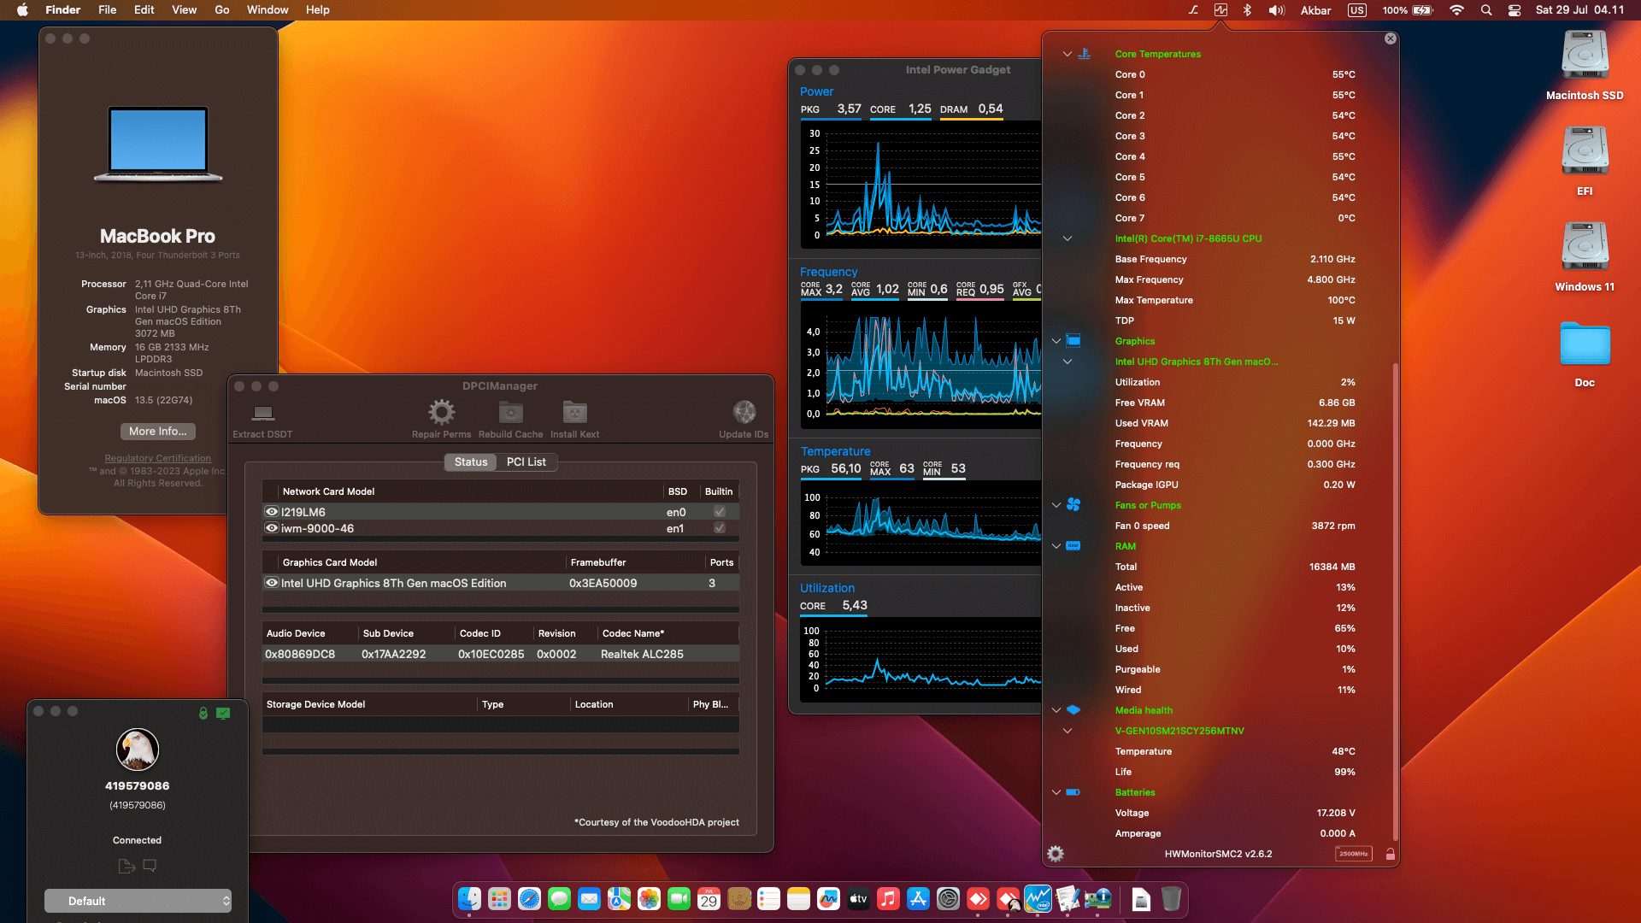The height and width of the screenshot is (923, 1641).
Task: Open the Window menu
Action: tap(268, 10)
